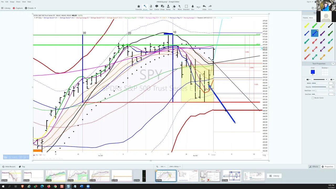Screen dimensions: 336x189
Task: Open the File menu
Action: coord(2,2)
